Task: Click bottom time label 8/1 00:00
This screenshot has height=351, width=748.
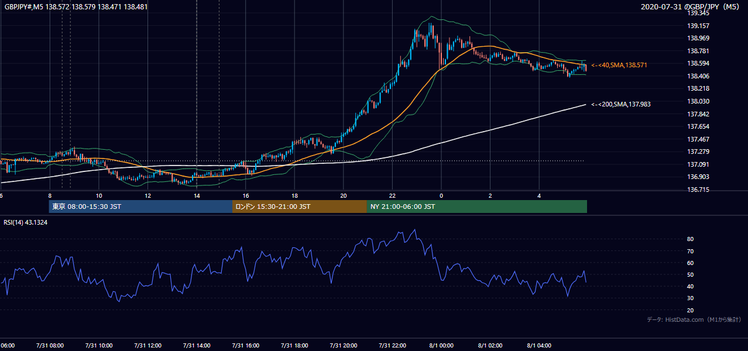Action: tap(441, 346)
